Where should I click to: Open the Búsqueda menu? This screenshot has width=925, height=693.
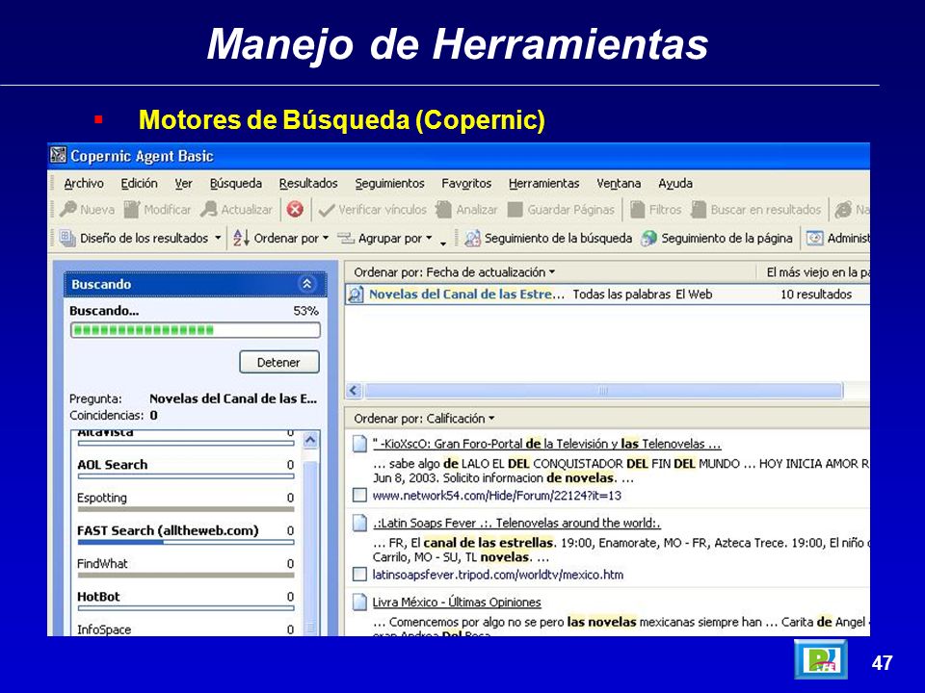[x=236, y=183]
